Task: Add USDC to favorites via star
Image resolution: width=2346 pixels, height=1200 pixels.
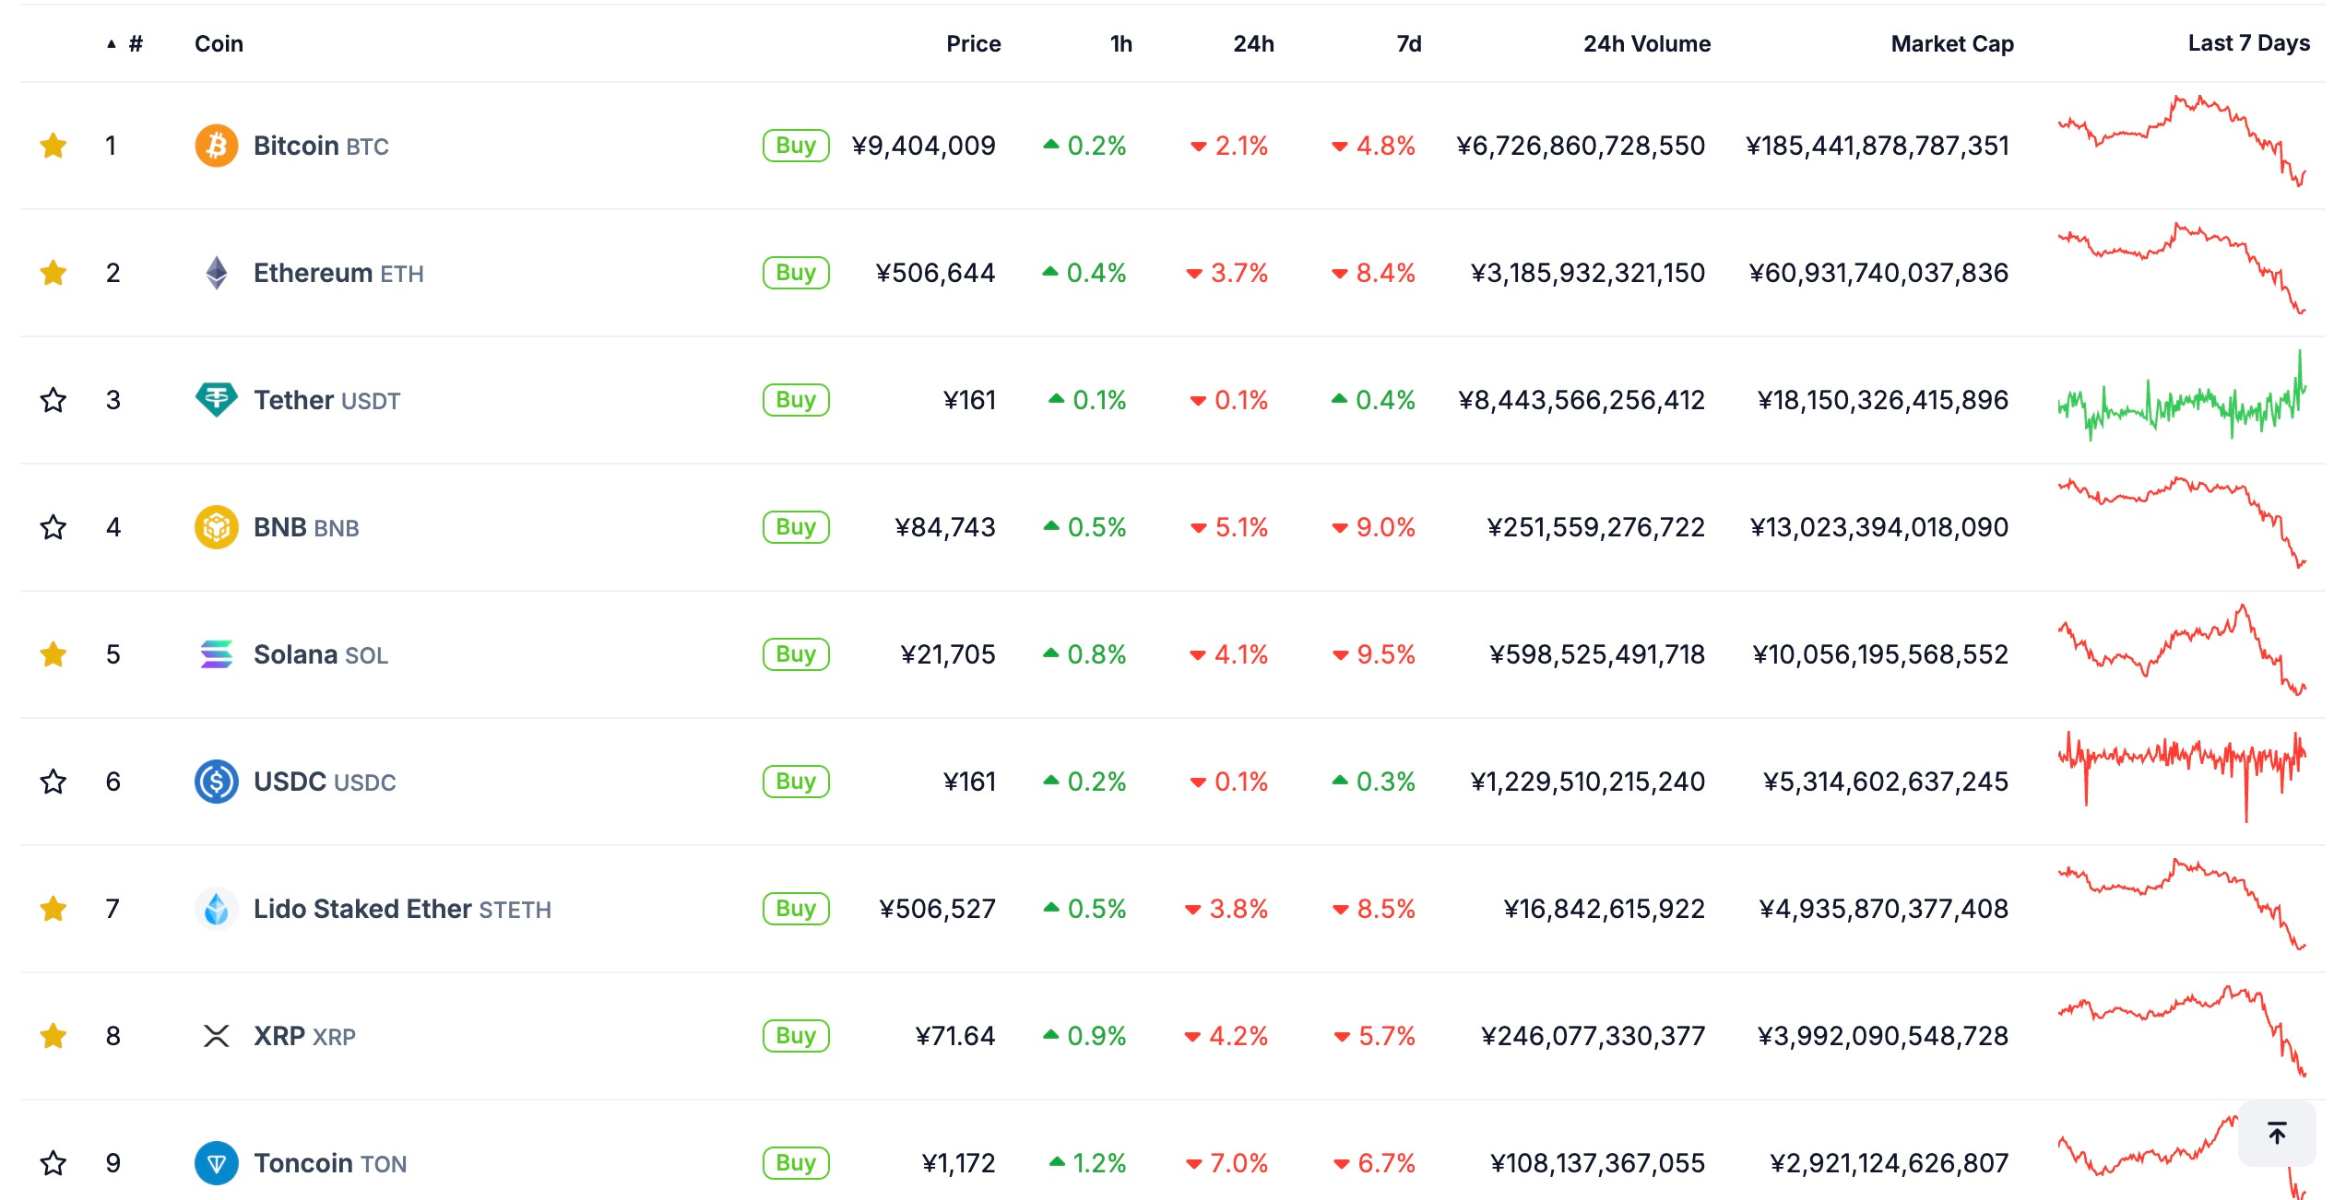Action: pyautogui.click(x=53, y=782)
